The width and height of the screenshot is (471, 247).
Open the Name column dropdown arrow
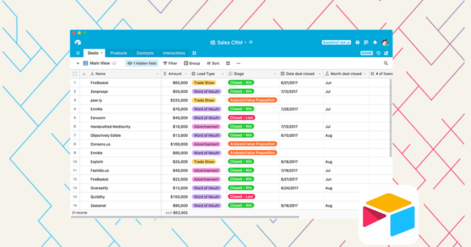click(157, 74)
